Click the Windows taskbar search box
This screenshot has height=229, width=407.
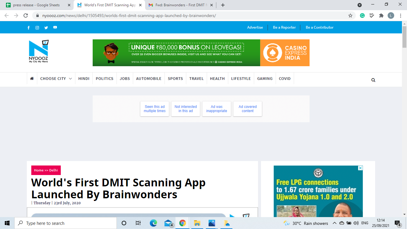point(66,223)
